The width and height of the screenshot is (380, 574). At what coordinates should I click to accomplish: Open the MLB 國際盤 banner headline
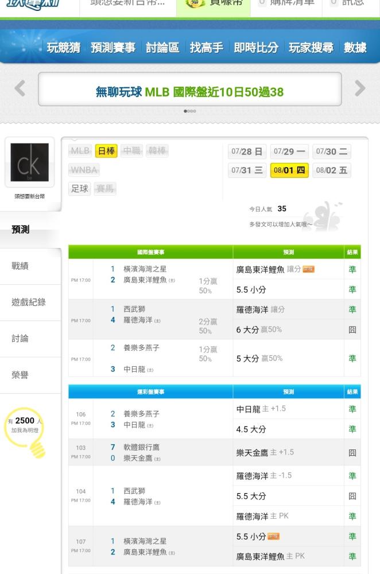(x=189, y=91)
